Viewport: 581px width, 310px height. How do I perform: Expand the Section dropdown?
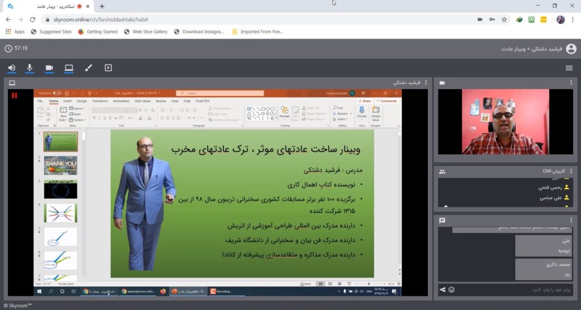pos(77,120)
